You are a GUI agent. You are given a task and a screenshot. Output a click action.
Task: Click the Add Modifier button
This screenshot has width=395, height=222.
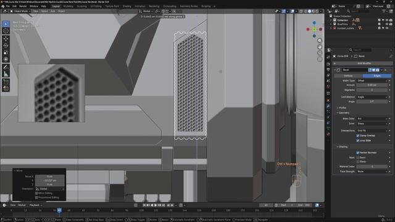363,64
